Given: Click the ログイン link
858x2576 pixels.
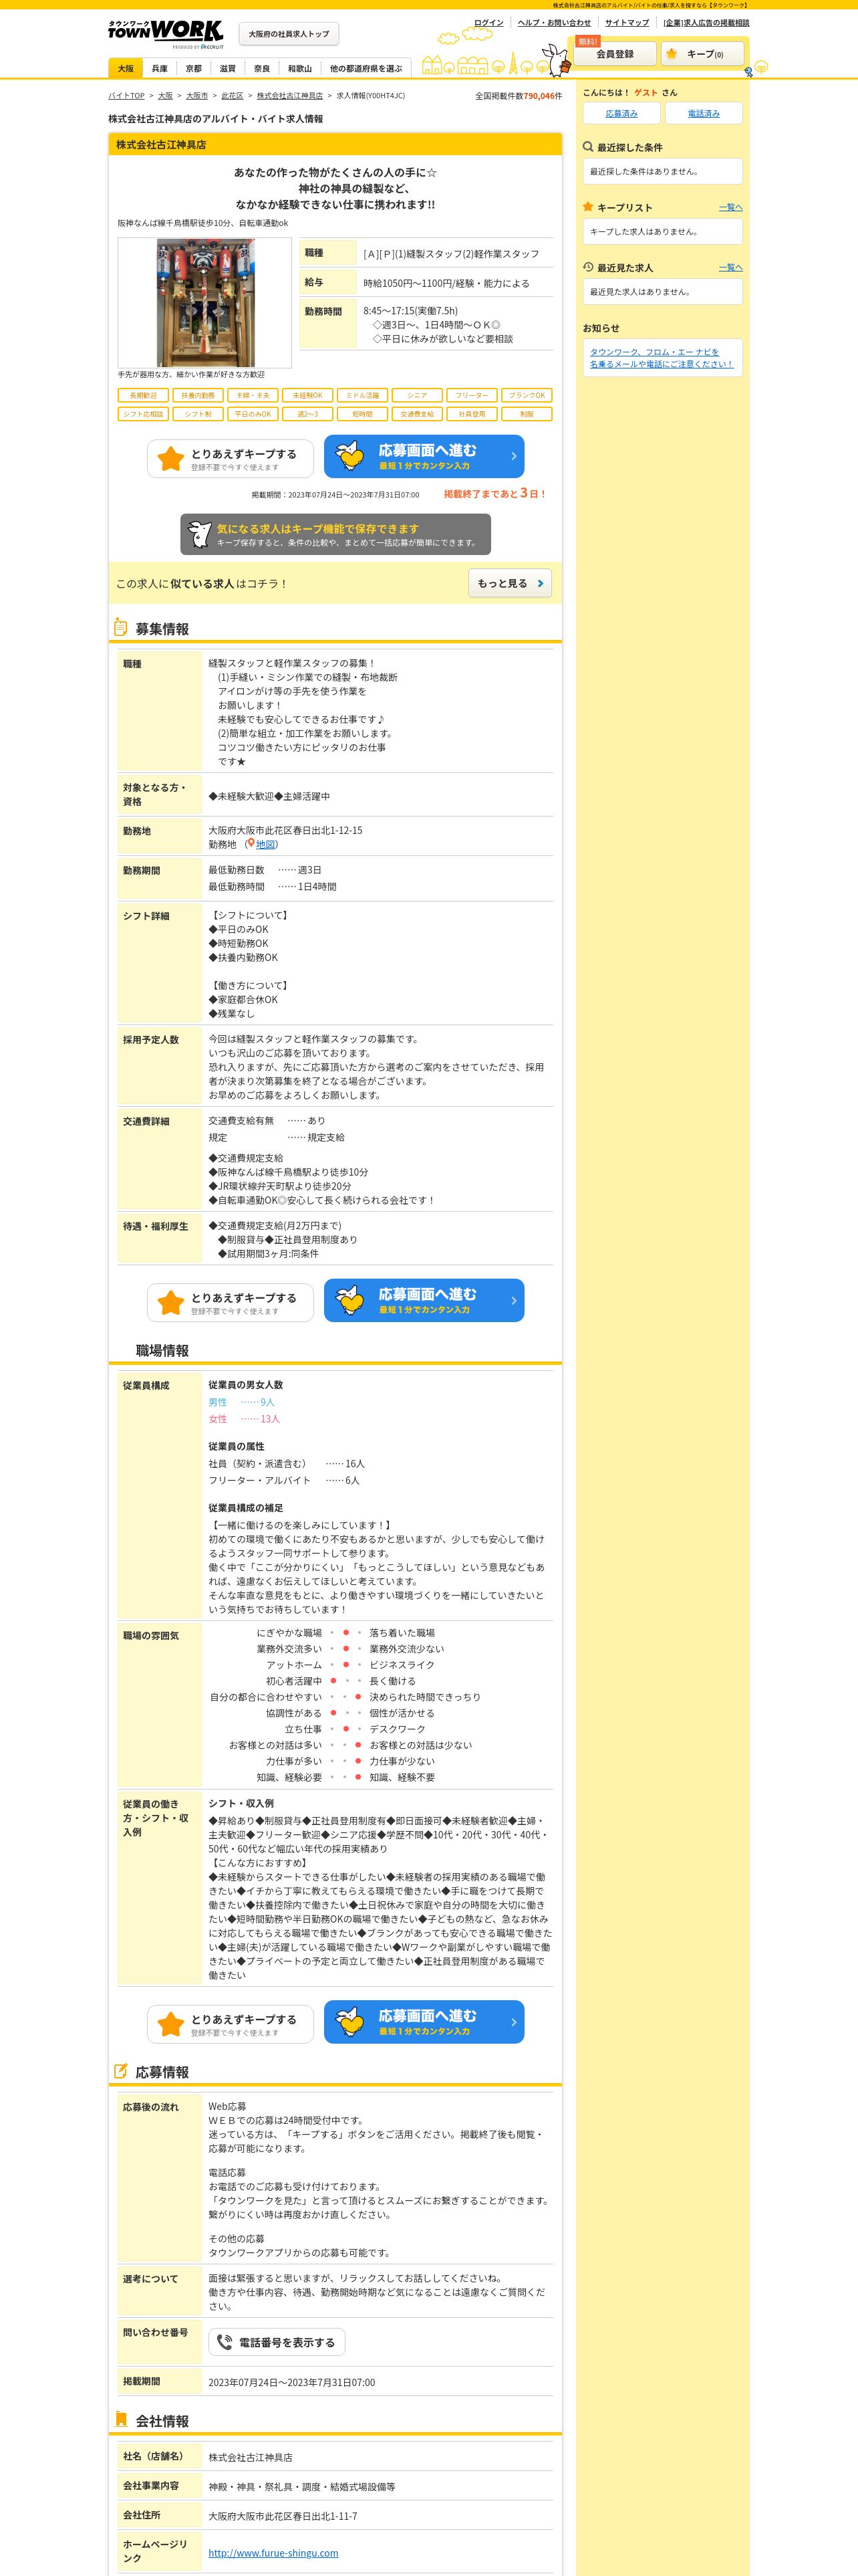Looking at the screenshot, I should coord(488,22).
